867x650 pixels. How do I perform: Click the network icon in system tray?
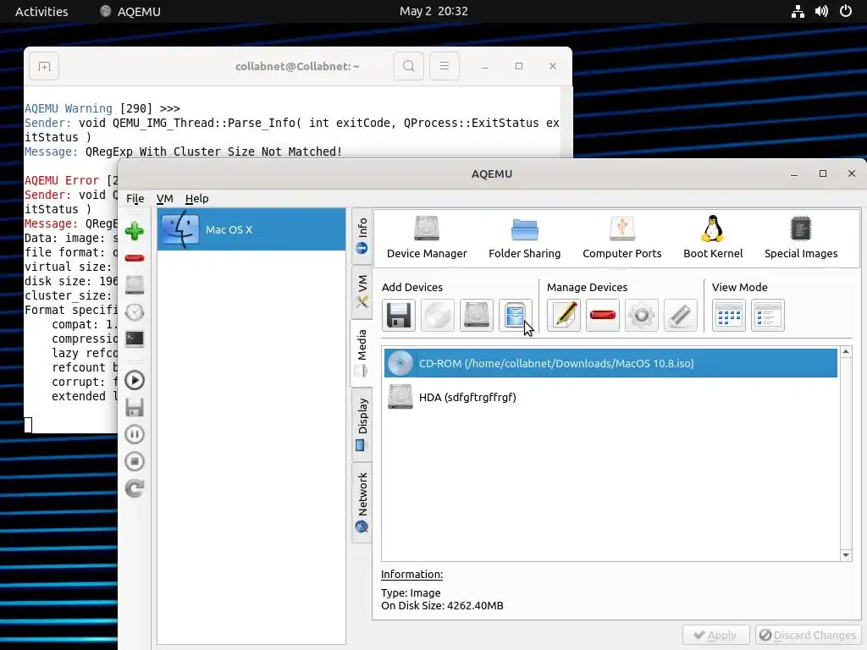pos(798,11)
